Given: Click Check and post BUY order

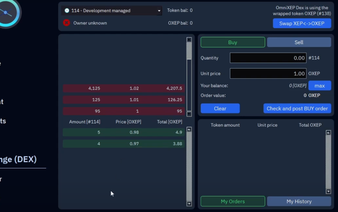Looking at the screenshot, I should [x=297, y=108].
